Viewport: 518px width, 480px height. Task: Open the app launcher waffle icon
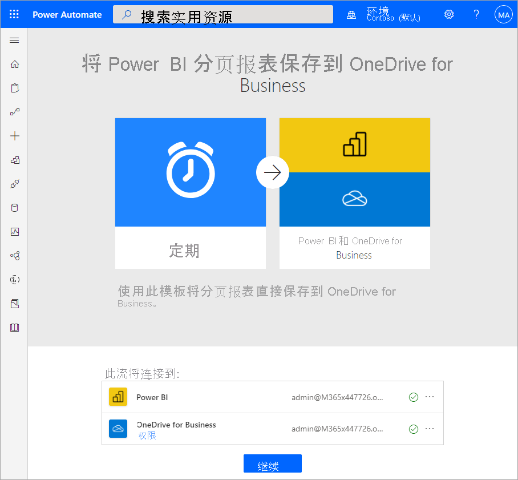pos(14,14)
